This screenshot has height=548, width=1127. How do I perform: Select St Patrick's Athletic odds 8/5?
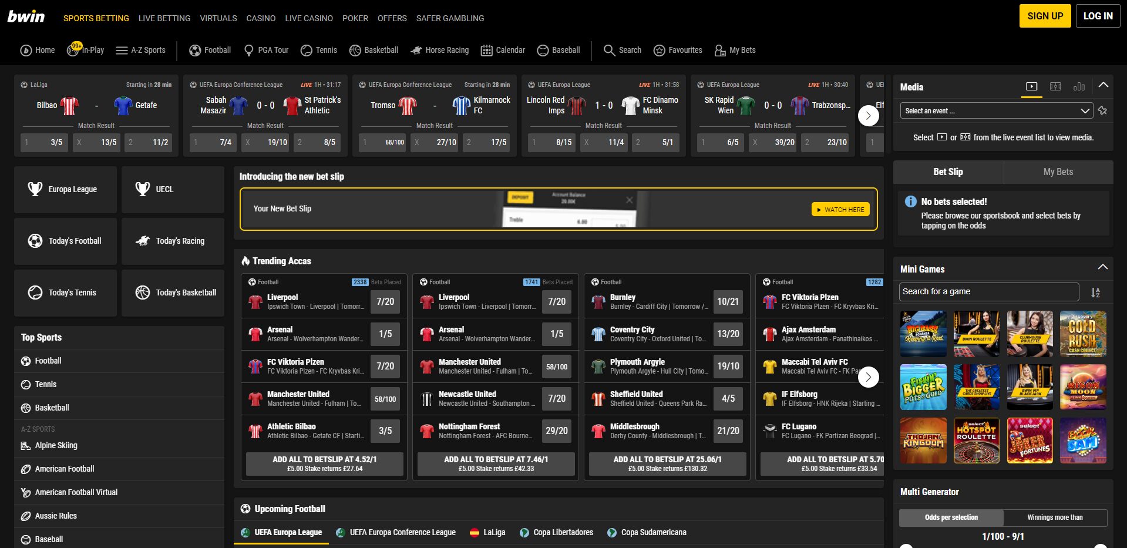318,142
